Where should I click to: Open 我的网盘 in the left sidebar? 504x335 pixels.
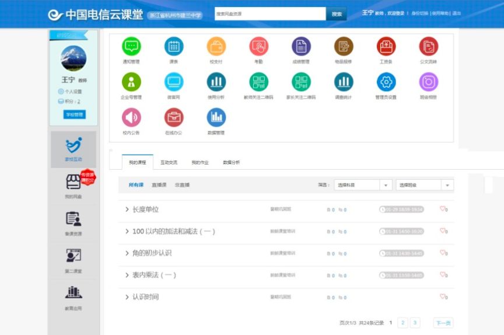pos(73,185)
